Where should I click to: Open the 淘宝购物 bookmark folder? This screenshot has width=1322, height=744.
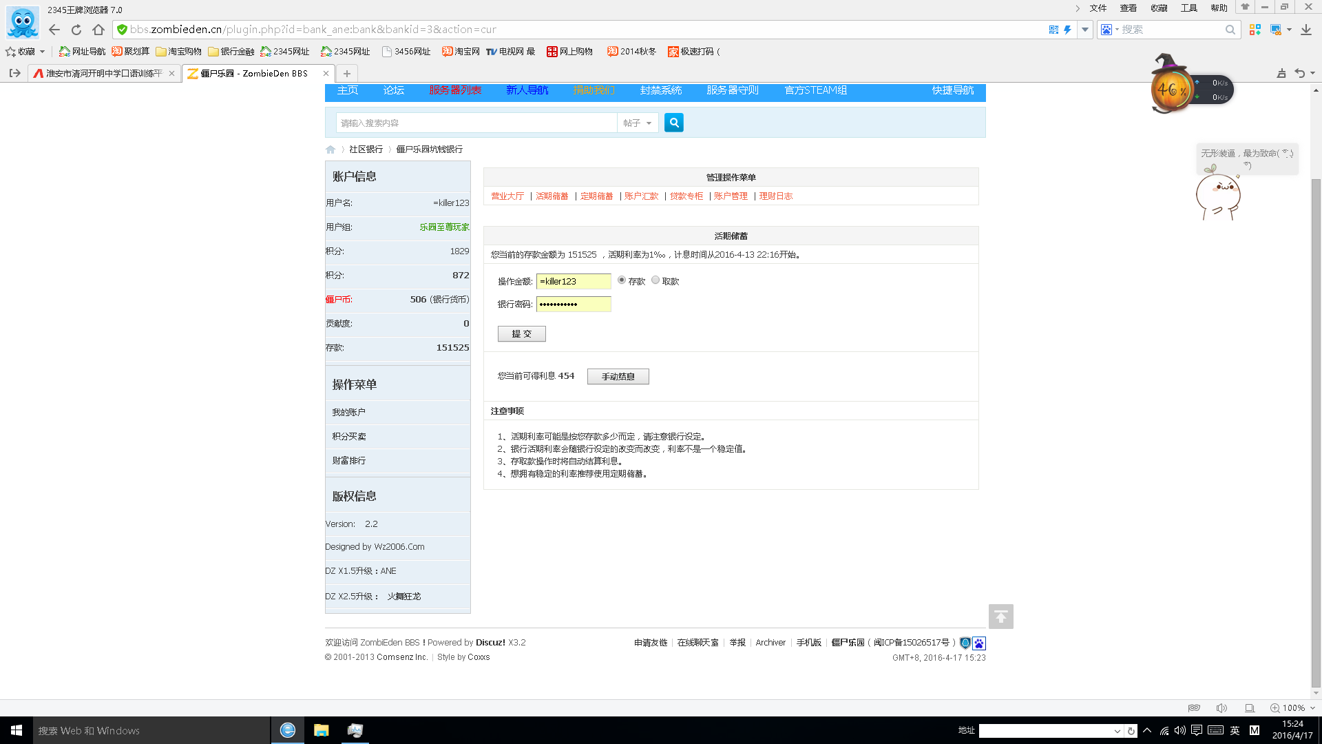tap(178, 52)
